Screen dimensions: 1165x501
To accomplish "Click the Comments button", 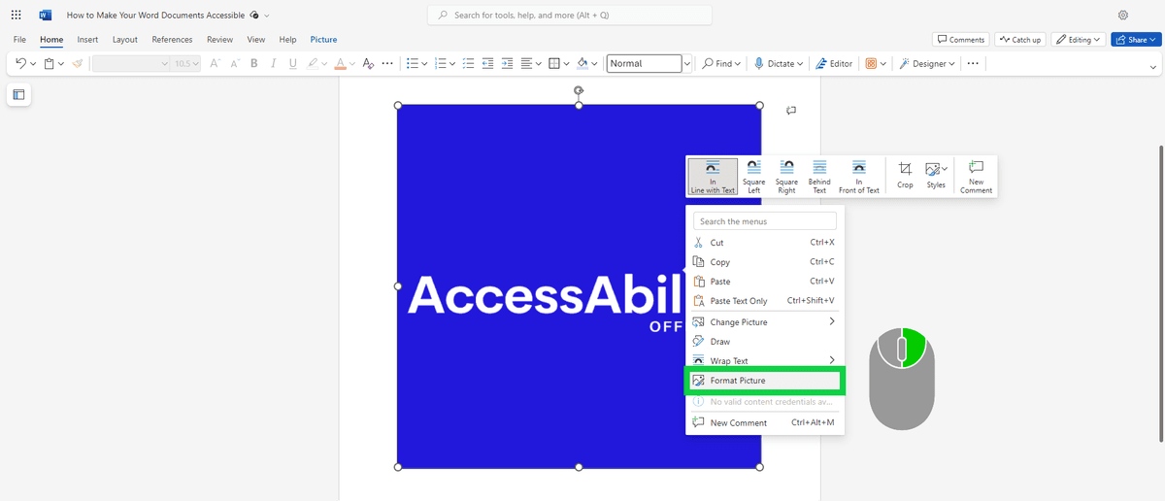I will click(960, 40).
